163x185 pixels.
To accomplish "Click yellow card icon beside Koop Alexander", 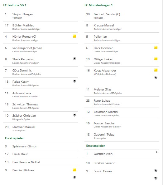I will [156, 70].
